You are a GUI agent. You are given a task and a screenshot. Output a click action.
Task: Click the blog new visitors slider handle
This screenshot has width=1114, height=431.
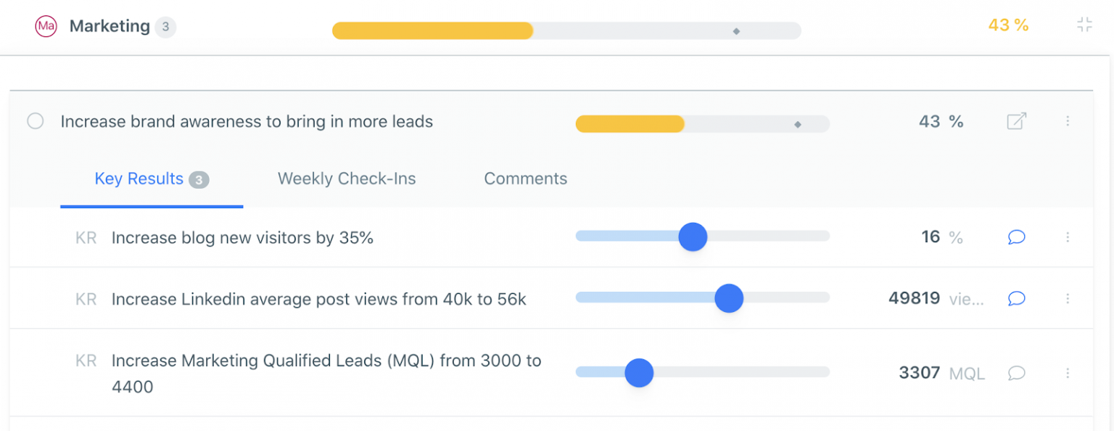pos(693,237)
